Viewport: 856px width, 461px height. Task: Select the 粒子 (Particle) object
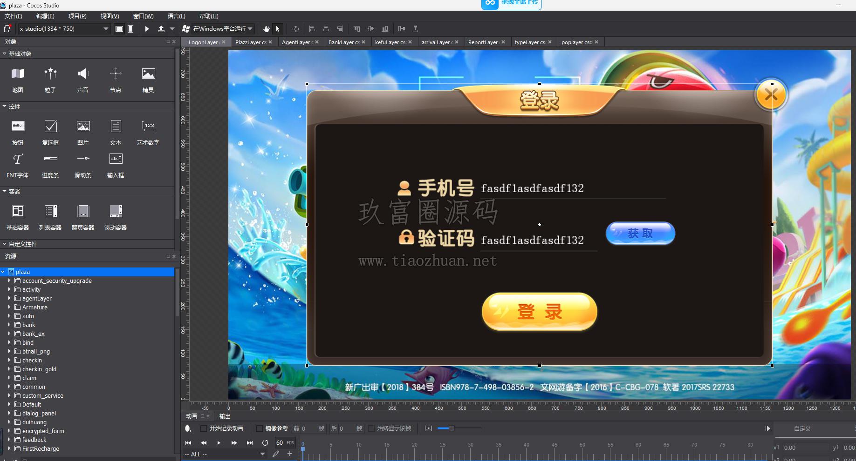[x=50, y=79]
